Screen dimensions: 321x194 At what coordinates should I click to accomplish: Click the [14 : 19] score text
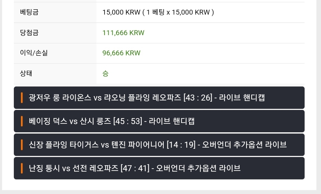pos(181,145)
